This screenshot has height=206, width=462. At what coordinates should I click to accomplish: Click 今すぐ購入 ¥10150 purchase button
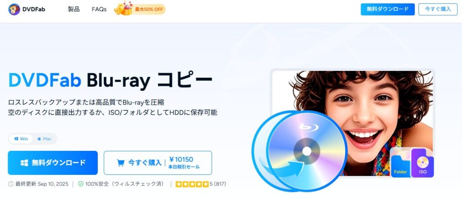coord(157,163)
